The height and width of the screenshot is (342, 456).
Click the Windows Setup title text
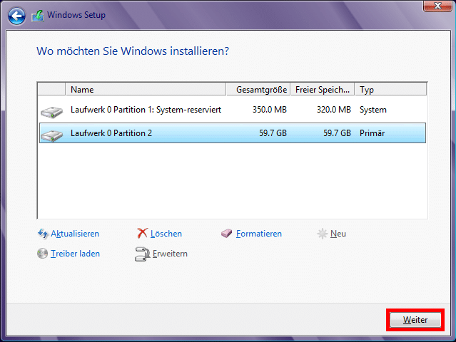(76, 15)
